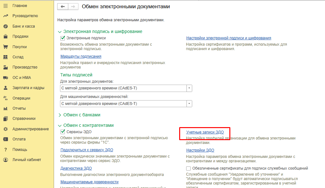Click the Операции Дт/Кт icon
Viewport: 325px width, 188px height.
coord(6,98)
